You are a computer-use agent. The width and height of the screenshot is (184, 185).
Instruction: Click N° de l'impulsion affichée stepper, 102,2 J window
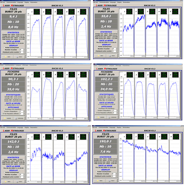[117, 113]
